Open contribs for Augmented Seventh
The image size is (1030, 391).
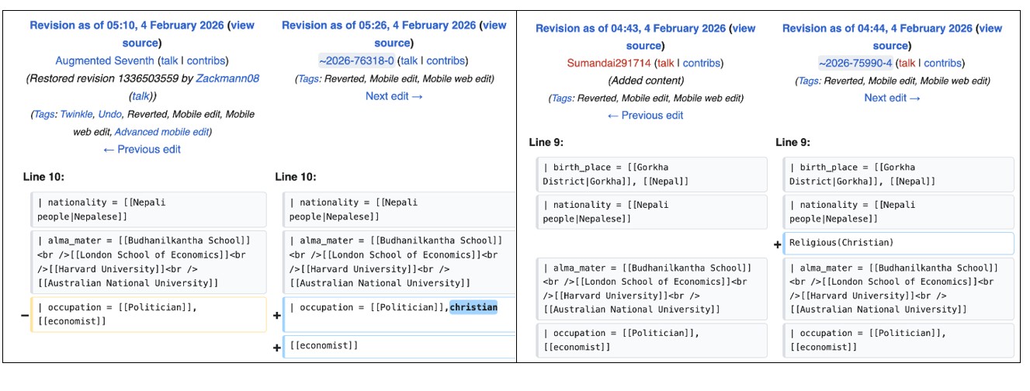[208, 61]
